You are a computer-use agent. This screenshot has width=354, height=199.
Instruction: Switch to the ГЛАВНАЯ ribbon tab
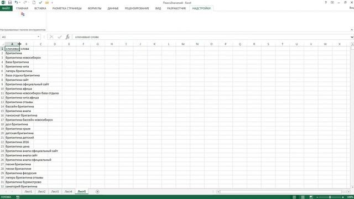(22, 8)
